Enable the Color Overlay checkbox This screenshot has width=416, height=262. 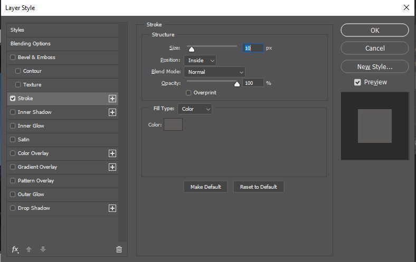pyautogui.click(x=13, y=153)
